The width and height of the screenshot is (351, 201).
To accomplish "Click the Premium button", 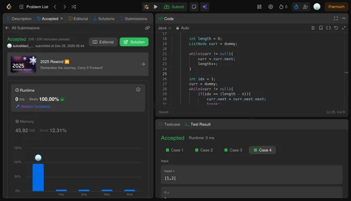I will tap(336, 7).
